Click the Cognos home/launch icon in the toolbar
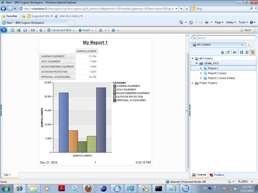This screenshot has height=193, width=258. pos(101,30)
